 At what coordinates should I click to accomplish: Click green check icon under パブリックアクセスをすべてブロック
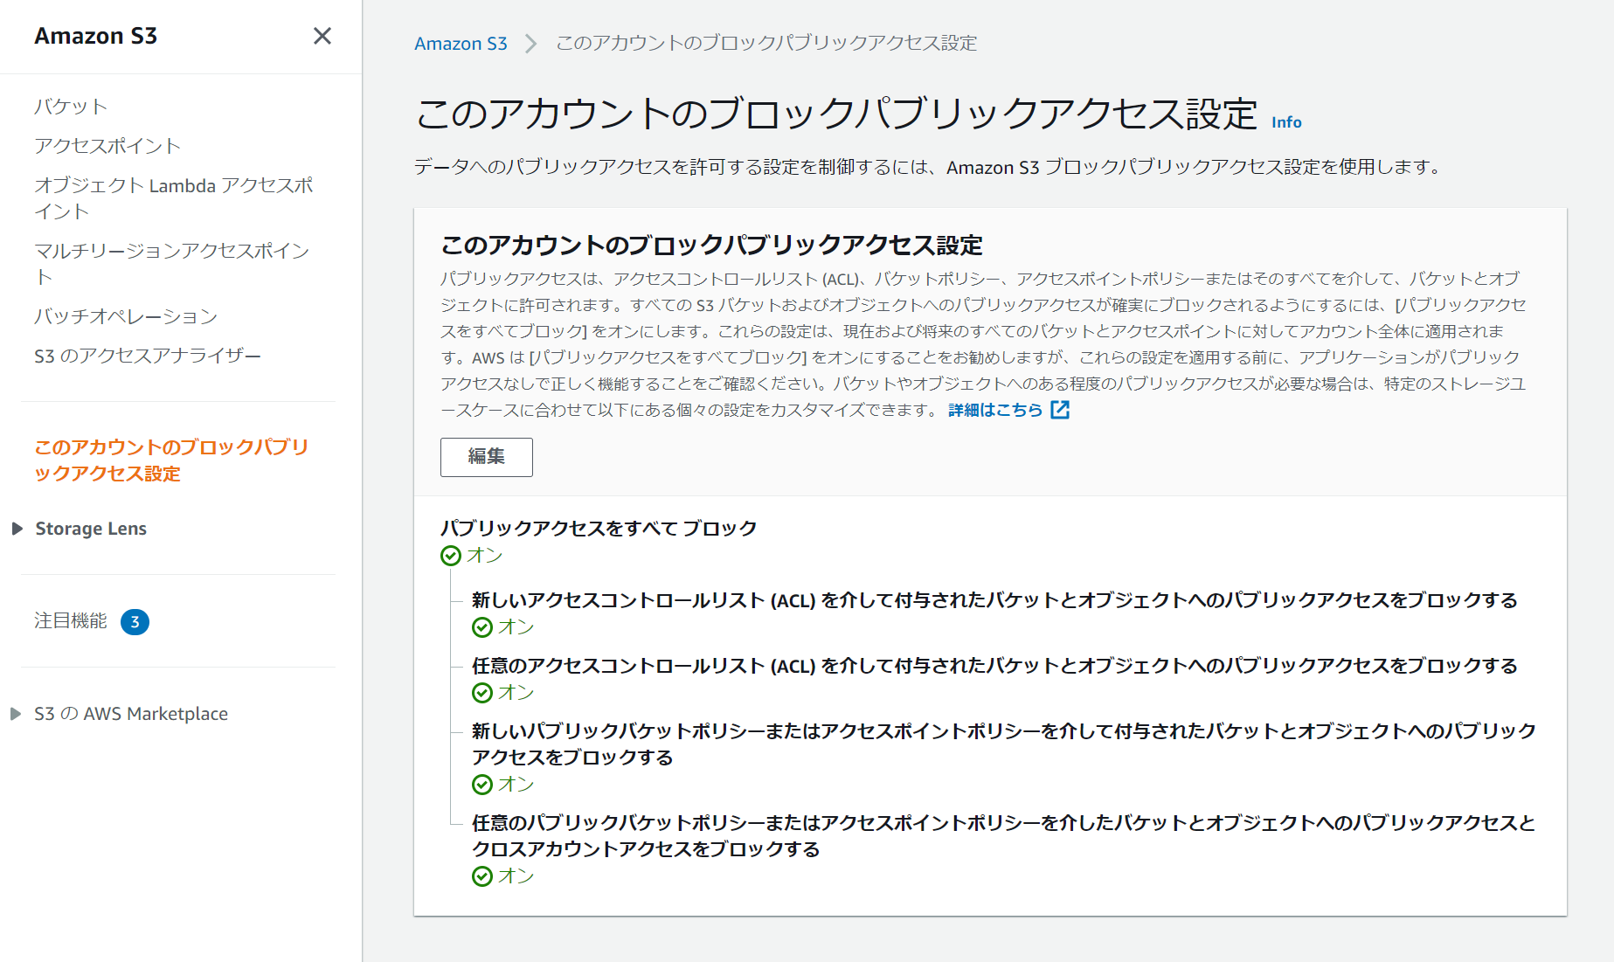451,556
